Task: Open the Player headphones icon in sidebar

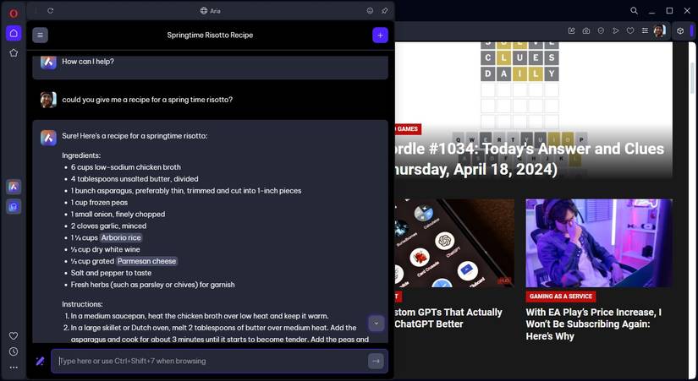Action: tap(14, 206)
